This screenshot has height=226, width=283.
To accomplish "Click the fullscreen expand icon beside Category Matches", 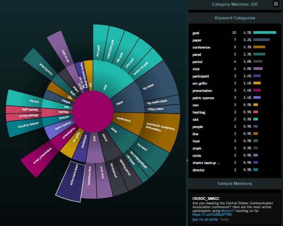I will [276, 4].
